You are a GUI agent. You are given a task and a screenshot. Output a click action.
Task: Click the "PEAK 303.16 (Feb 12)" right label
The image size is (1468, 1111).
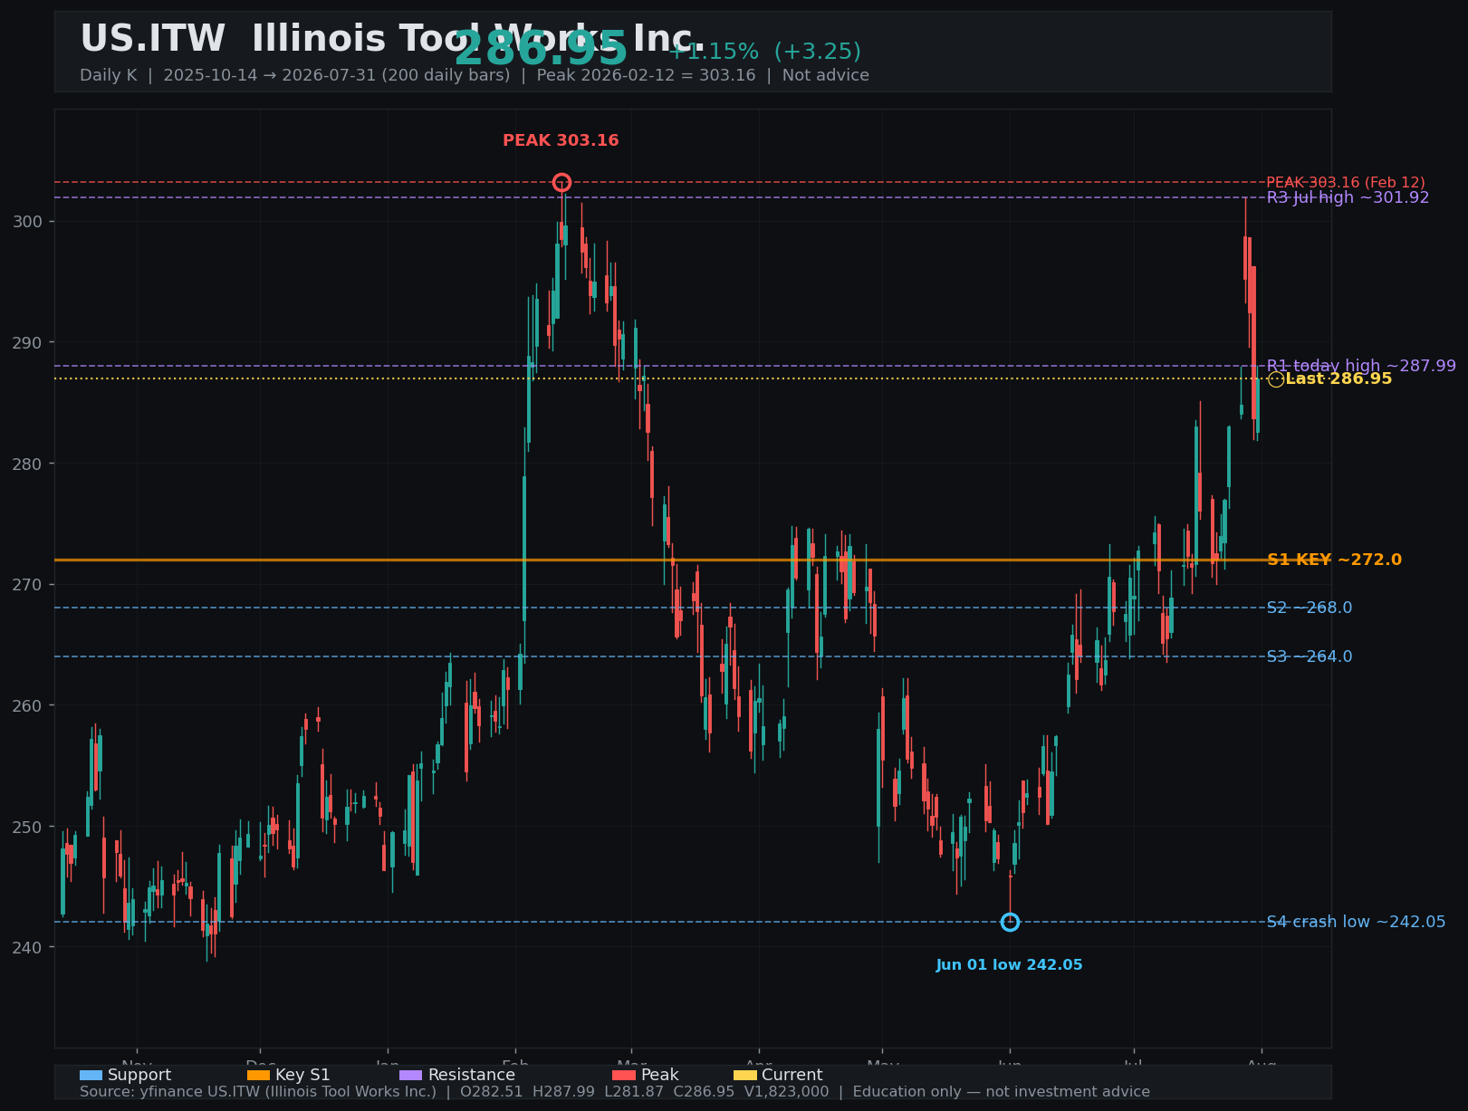point(1345,182)
